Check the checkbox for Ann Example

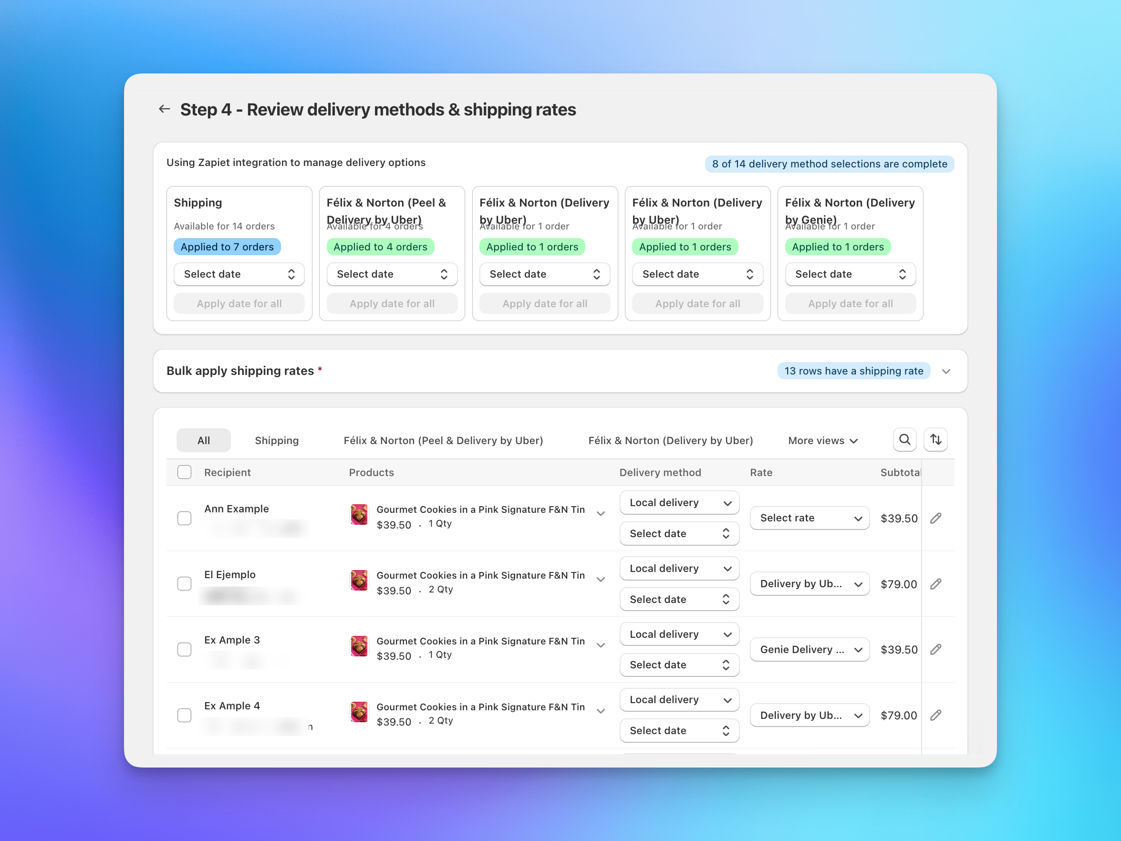184,518
